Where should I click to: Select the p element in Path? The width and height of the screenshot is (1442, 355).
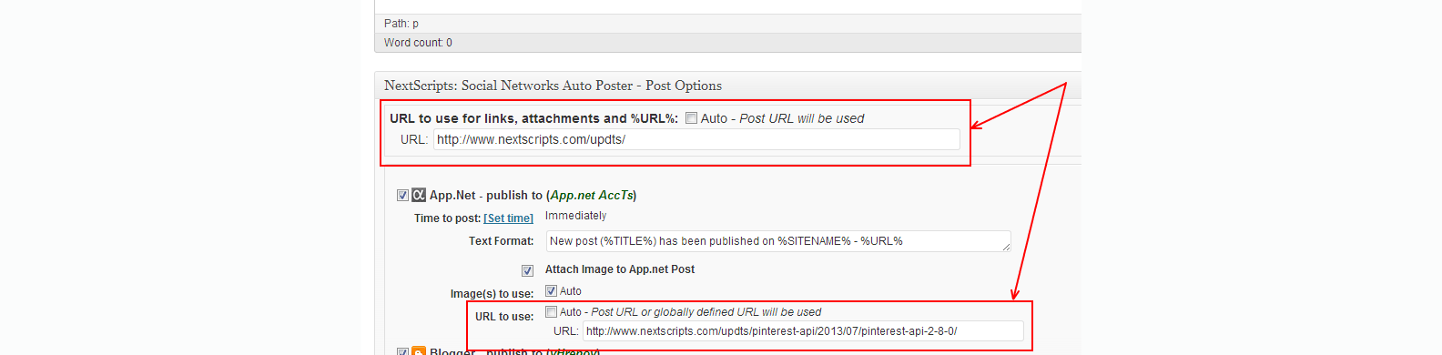(x=415, y=24)
